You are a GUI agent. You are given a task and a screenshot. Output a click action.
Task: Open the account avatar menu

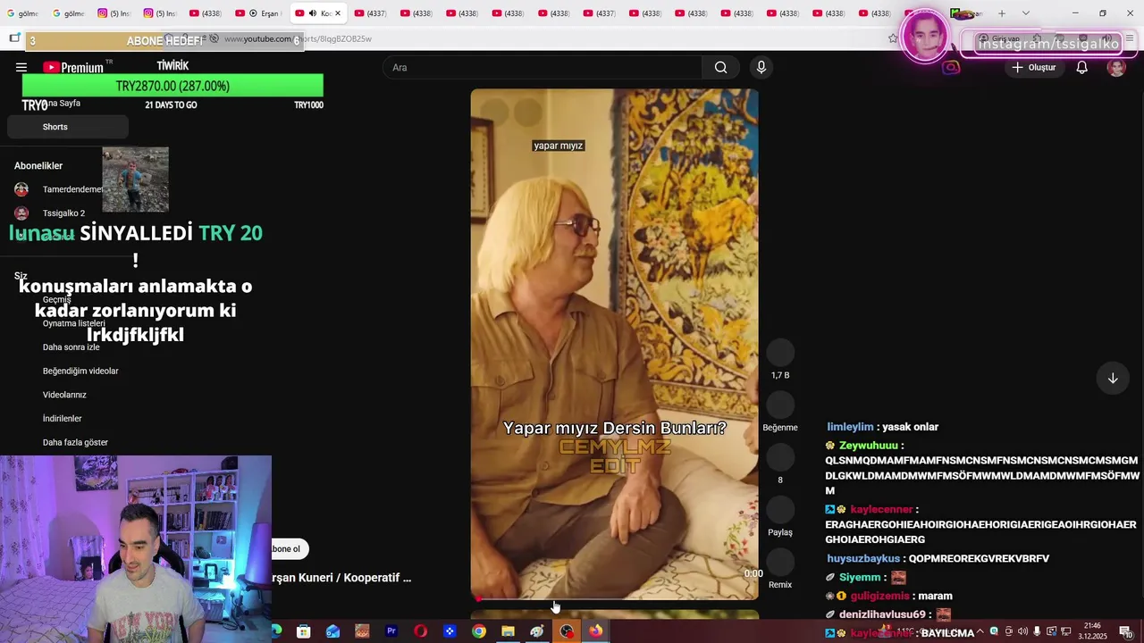(x=1116, y=68)
